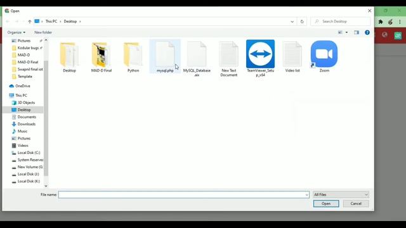
Task: Select the New Text Document file
Action: click(x=228, y=58)
